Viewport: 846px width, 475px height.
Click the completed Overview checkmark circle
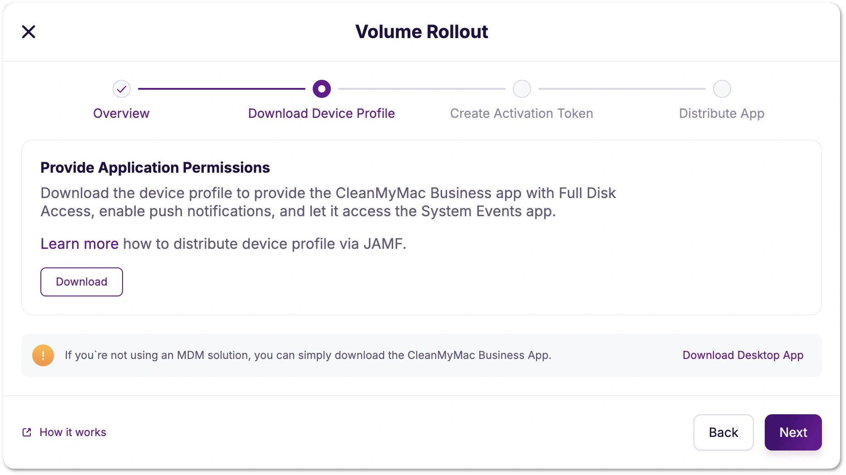click(x=122, y=89)
